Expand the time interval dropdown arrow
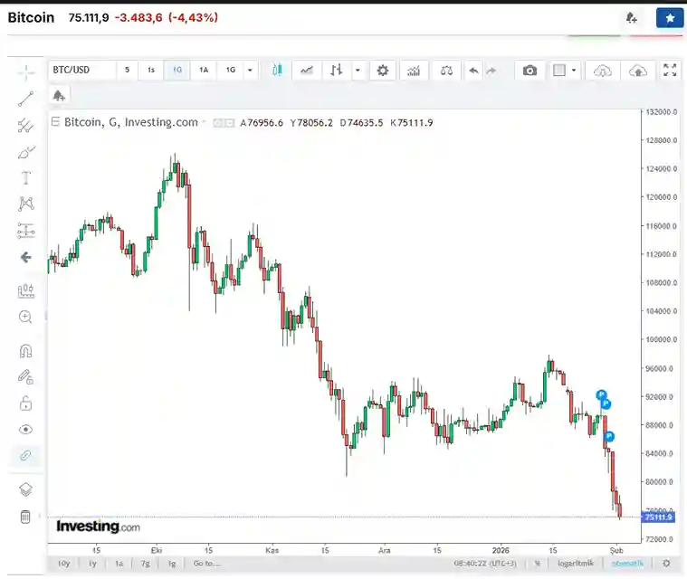687x579 pixels. point(250,70)
